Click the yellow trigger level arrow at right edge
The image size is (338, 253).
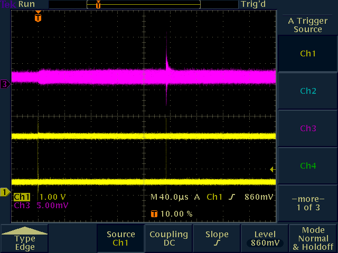click(272, 169)
